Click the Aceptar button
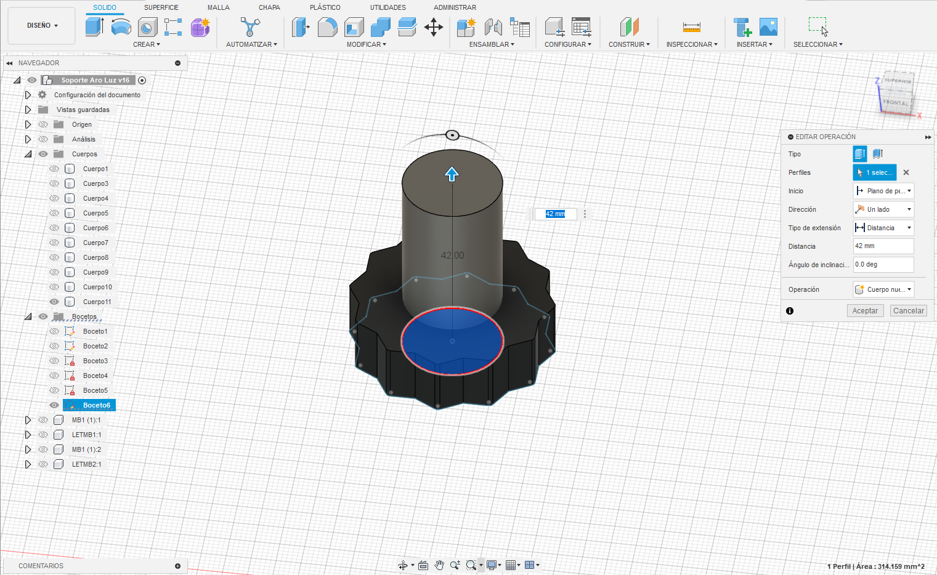937x575 pixels. (x=865, y=311)
